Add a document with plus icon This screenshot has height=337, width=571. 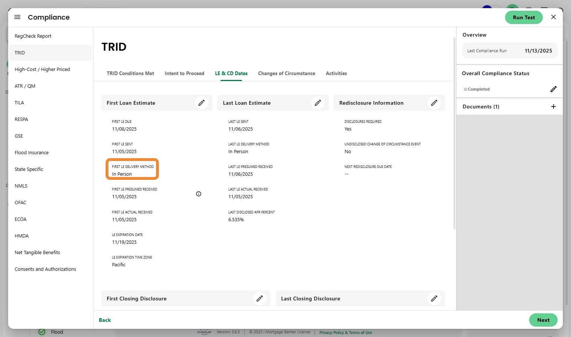tap(553, 107)
